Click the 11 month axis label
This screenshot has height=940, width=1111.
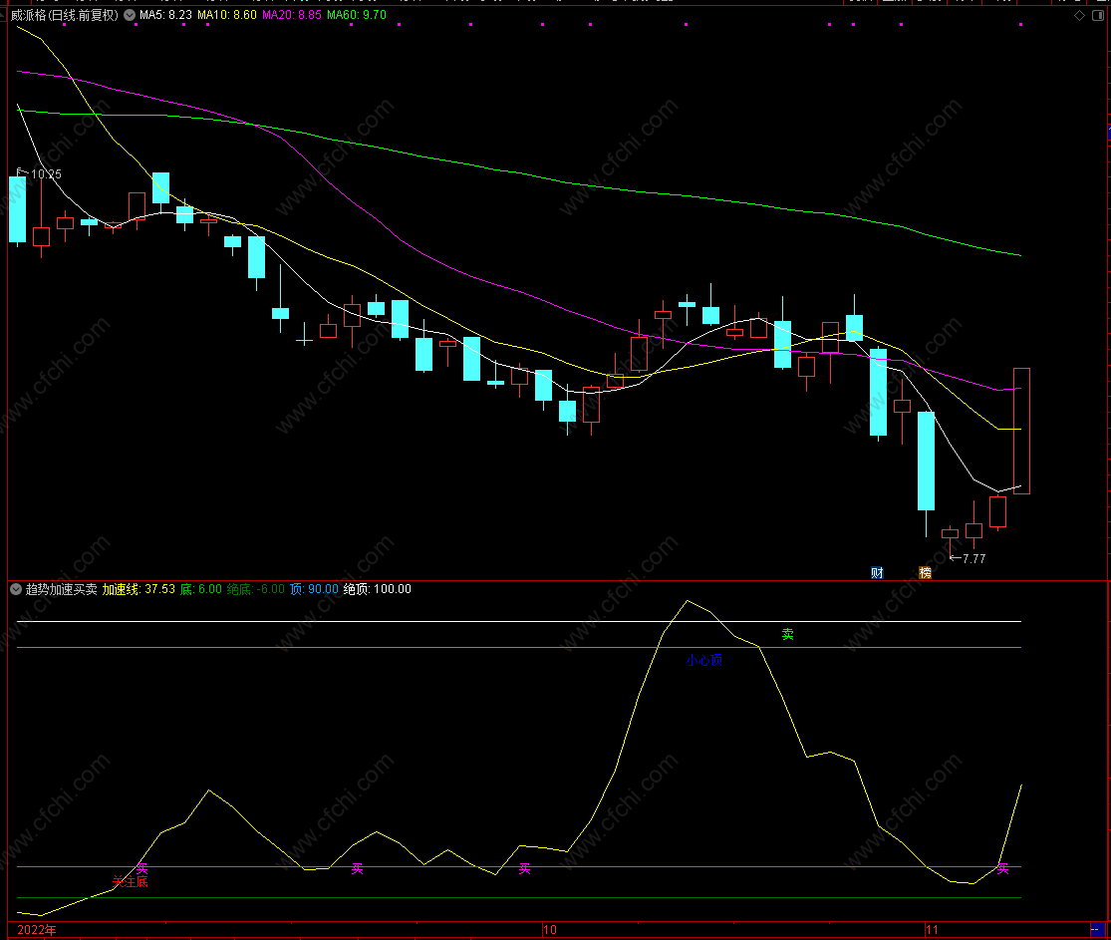coord(932,929)
